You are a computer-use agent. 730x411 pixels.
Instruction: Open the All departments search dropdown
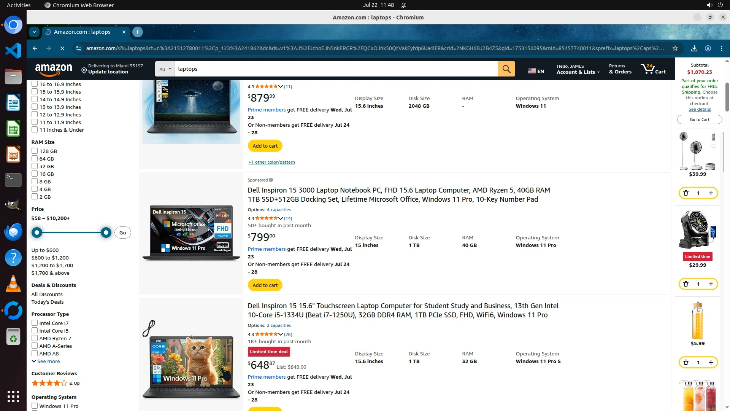pyautogui.click(x=165, y=69)
